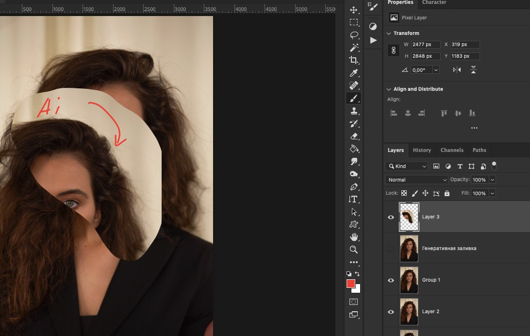Click the Align options ellipsis button
This screenshot has height=336, width=530.
(474, 128)
